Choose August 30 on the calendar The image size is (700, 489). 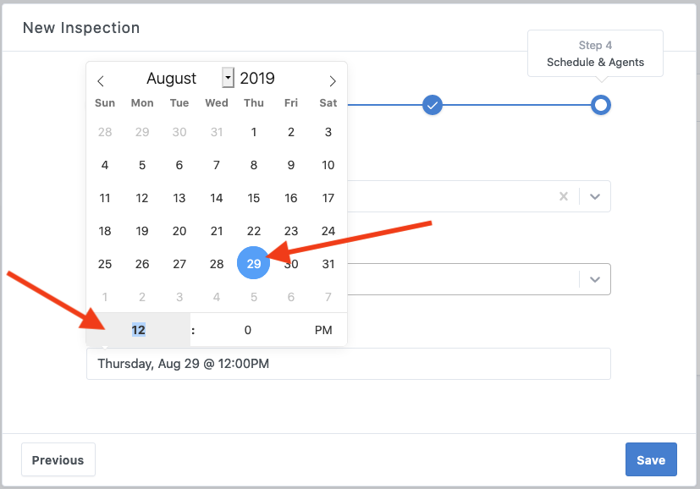tap(291, 264)
